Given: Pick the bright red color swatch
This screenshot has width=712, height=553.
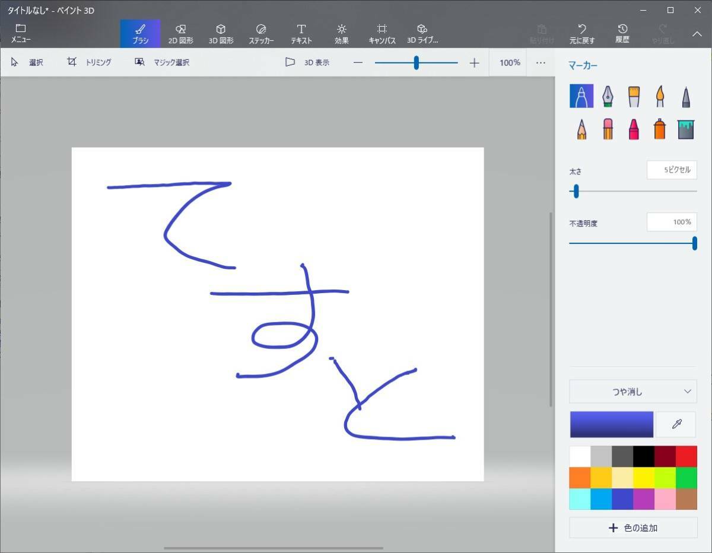Looking at the screenshot, I should [x=686, y=456].
